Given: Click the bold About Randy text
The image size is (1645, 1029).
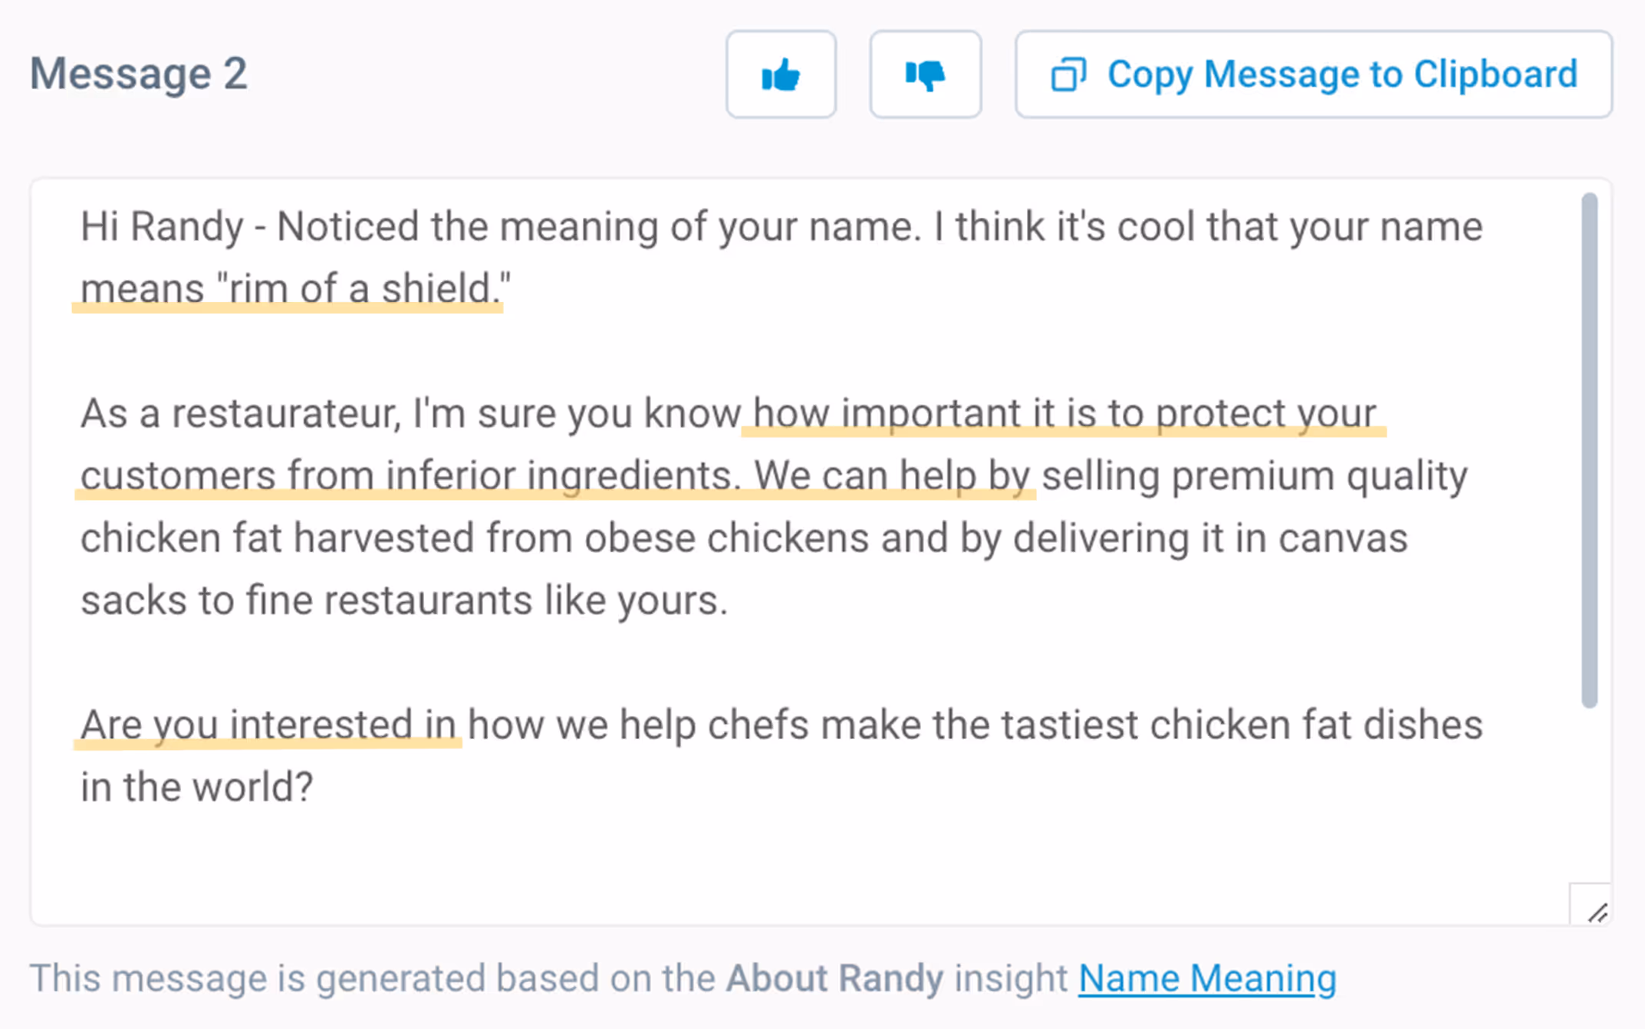Looking at the screenshot, I should [834, 978].
